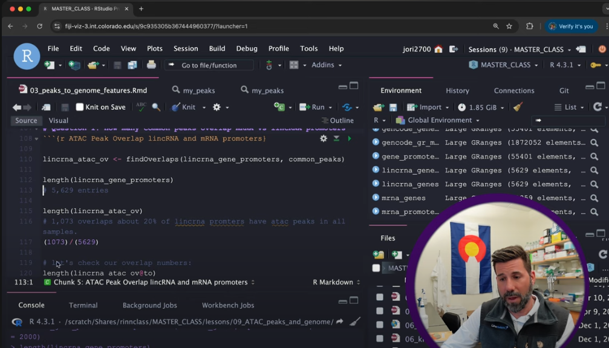Viewport: 609px width, 348px height.
Task: Open the find/replace magnifier in editor toolbar
Action: [x=156, y=107]
